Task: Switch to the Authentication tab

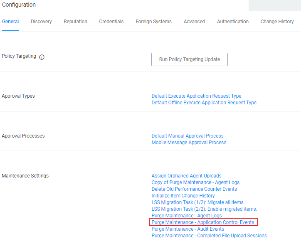Action: click(232, 22)
